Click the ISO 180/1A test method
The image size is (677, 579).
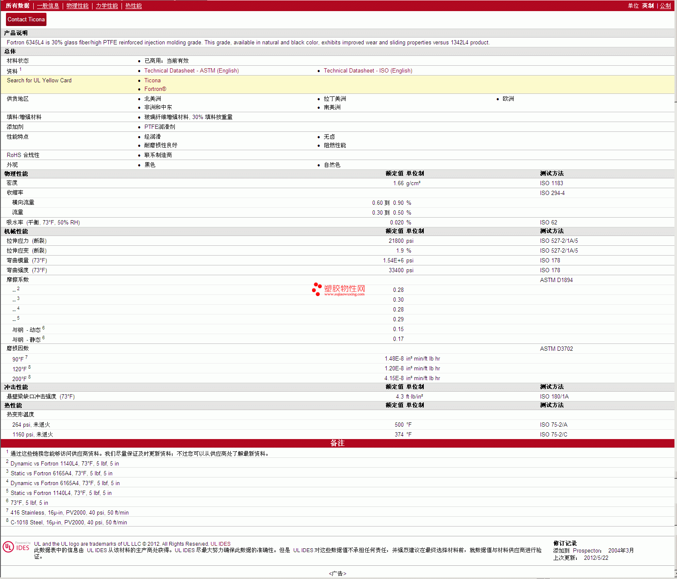[x=554, y=397]
